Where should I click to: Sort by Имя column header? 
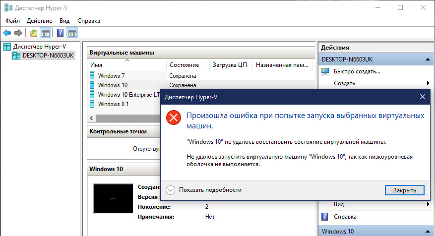point(127,65)
